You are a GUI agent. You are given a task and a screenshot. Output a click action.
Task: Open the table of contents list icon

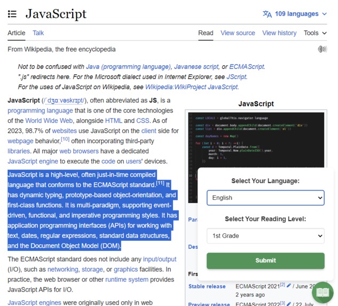pos(12,14)
